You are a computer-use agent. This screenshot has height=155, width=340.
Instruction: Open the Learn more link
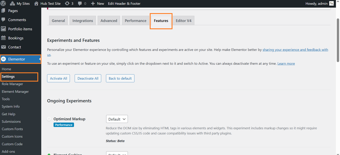(x=286, y=64)
